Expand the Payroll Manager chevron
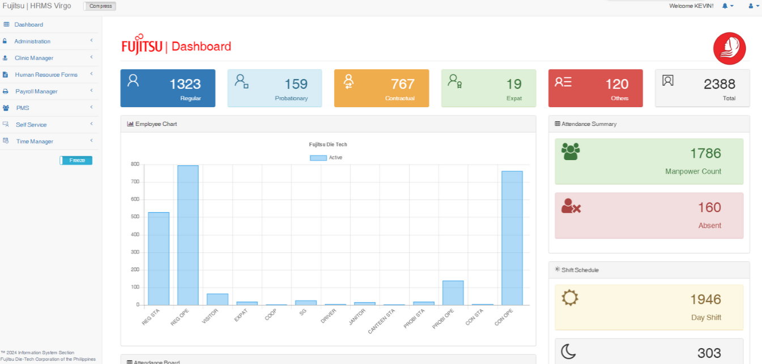The width and height of the screenshot is (762, 364). click(91, 91)
